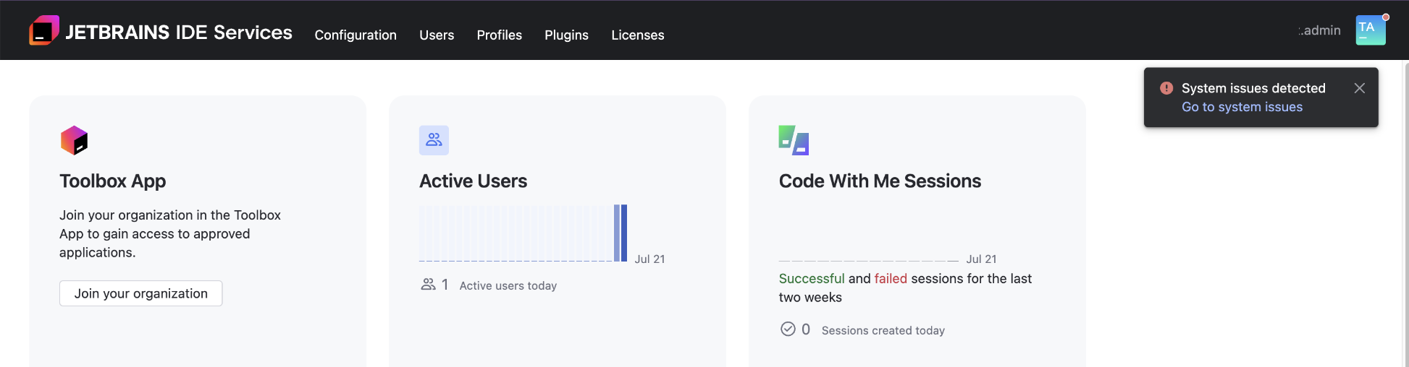Image resolution: width=1409 pixels, height=367 pixels.
Task: Click the green Successful legend word
Action: click(811, 278)
